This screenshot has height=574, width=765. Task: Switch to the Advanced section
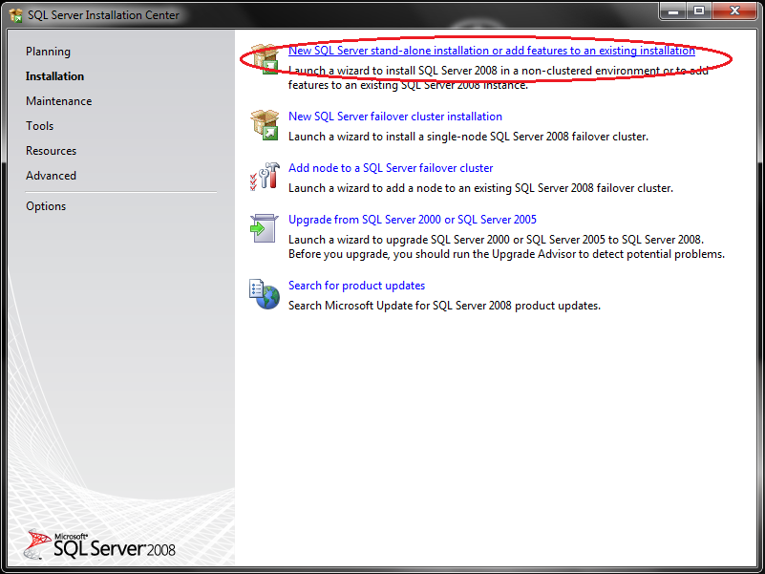tap(52, 176)
